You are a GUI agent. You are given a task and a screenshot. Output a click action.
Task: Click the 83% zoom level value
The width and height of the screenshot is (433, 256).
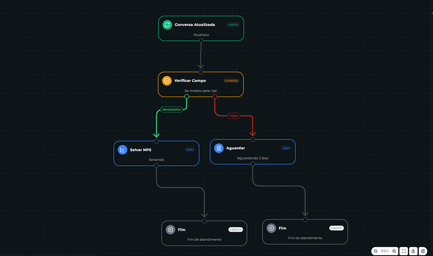(x=385, y=251)
